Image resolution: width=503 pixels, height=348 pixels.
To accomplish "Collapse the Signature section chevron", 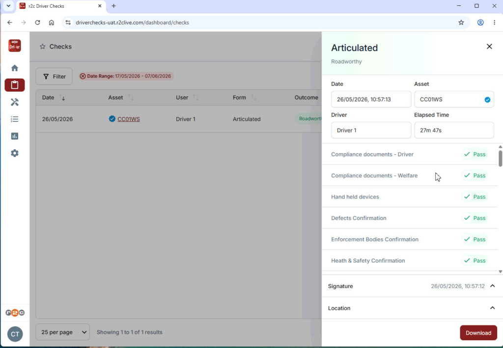I will (x=492, y=286).
